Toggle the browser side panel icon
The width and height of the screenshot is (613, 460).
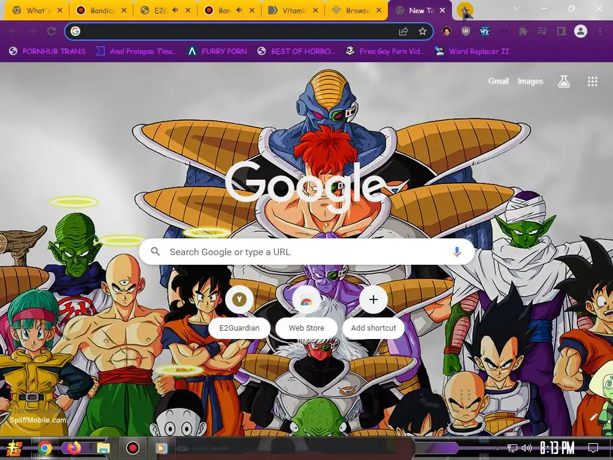562,31
